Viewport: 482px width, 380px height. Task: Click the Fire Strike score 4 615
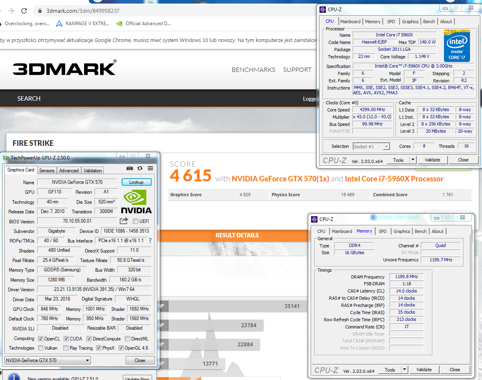(191, 176)
